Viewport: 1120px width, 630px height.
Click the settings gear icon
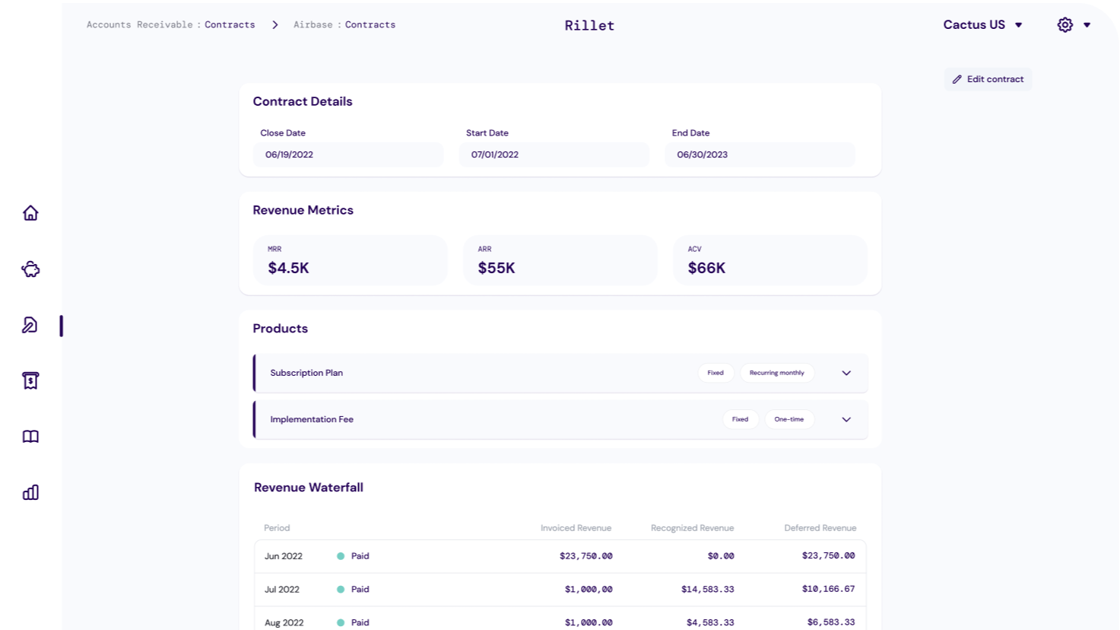(x=1064, y=25)
